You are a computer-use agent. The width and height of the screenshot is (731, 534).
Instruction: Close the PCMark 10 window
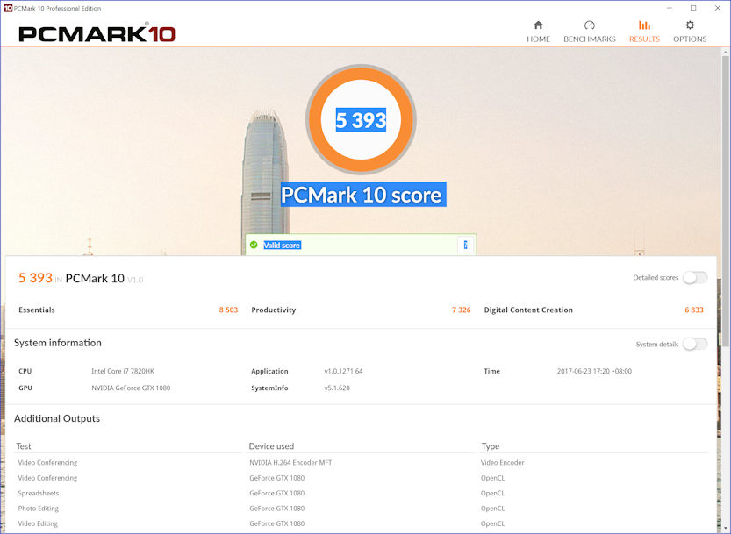[x=718, y=8]
